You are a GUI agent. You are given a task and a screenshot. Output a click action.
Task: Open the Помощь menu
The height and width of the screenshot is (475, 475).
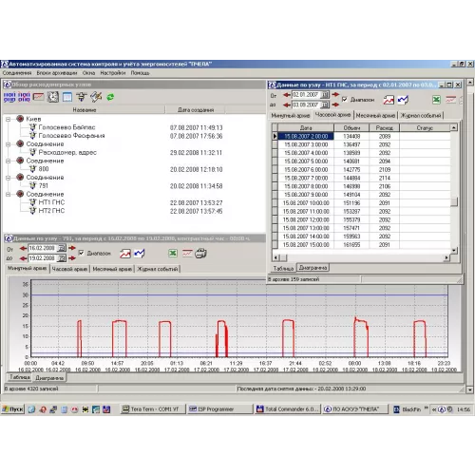coord(140,73)
